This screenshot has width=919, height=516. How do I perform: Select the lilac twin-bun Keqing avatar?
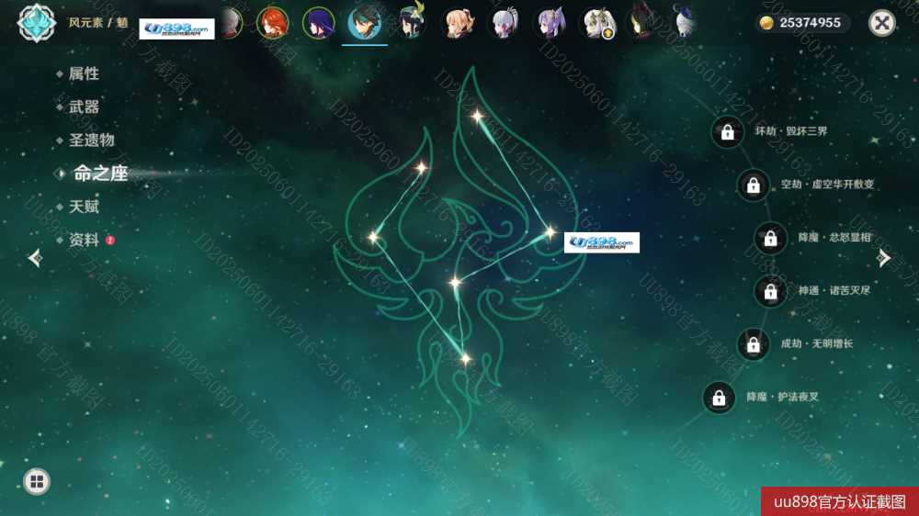click(x=550, y=24)
